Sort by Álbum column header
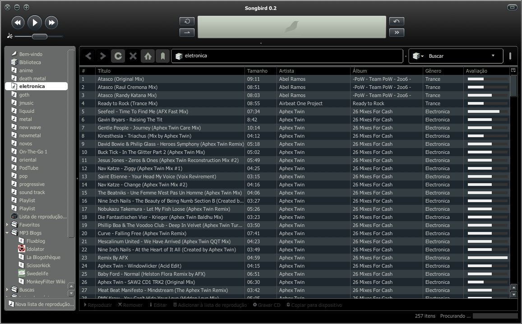The width and height of the screenshot is (522, 324). 387,70
